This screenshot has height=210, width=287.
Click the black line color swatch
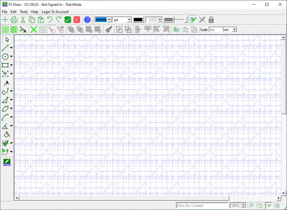[x=138, y=20]
